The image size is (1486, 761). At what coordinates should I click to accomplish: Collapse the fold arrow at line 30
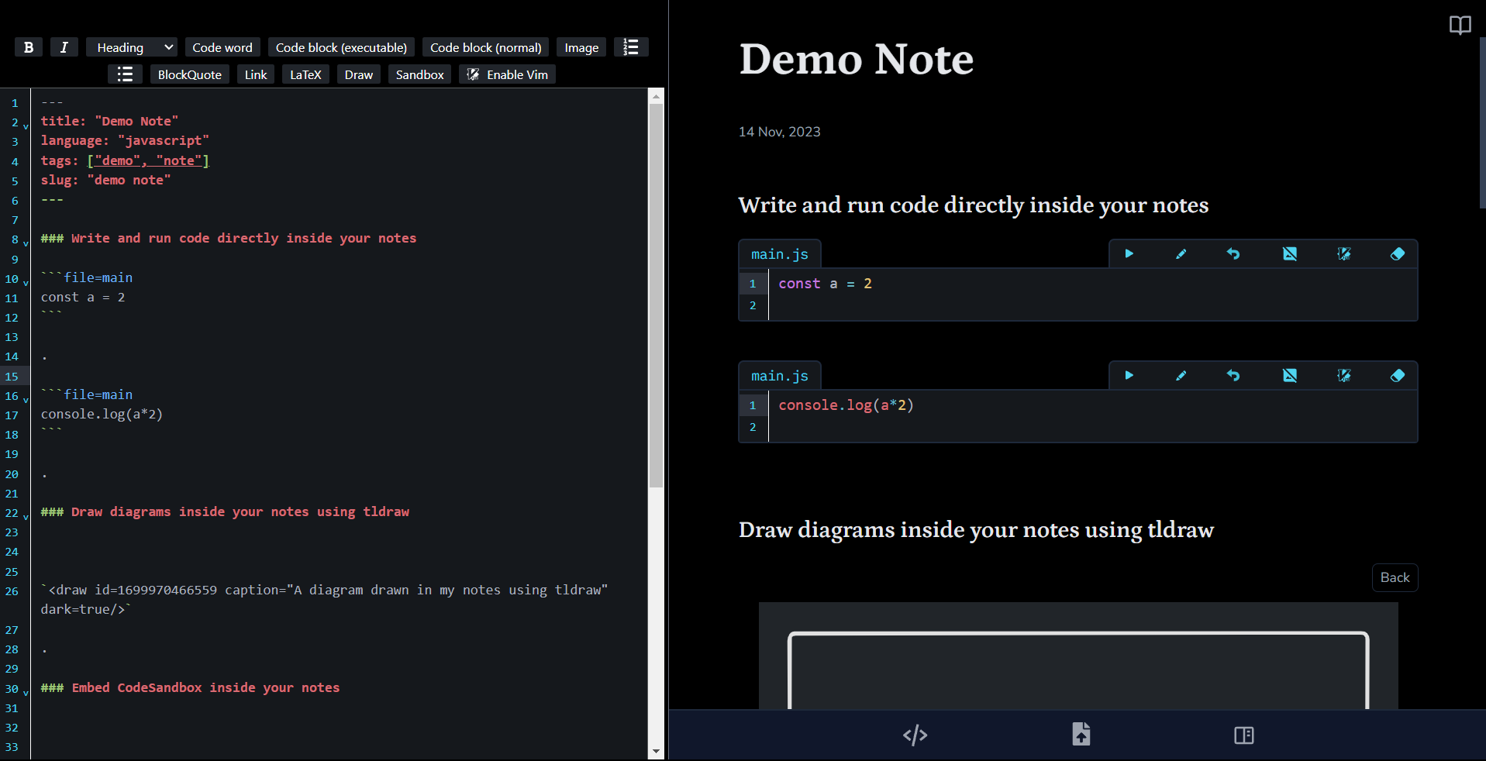click(x=26, y=692)
